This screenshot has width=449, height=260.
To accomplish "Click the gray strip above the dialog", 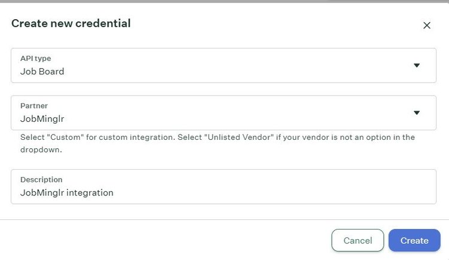I will click(x=224, y=1).
